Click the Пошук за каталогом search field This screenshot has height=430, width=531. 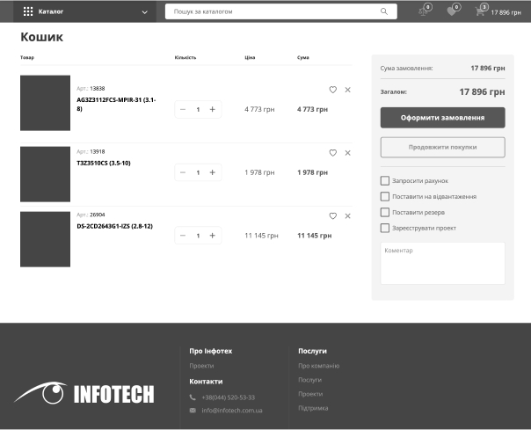(273, 12)
